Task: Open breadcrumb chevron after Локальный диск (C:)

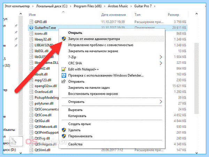Action: pyautogui.click(x=71, y=6)
